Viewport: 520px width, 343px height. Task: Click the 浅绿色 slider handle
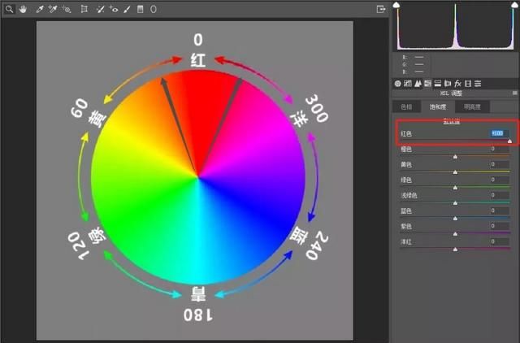pos(455,203)
